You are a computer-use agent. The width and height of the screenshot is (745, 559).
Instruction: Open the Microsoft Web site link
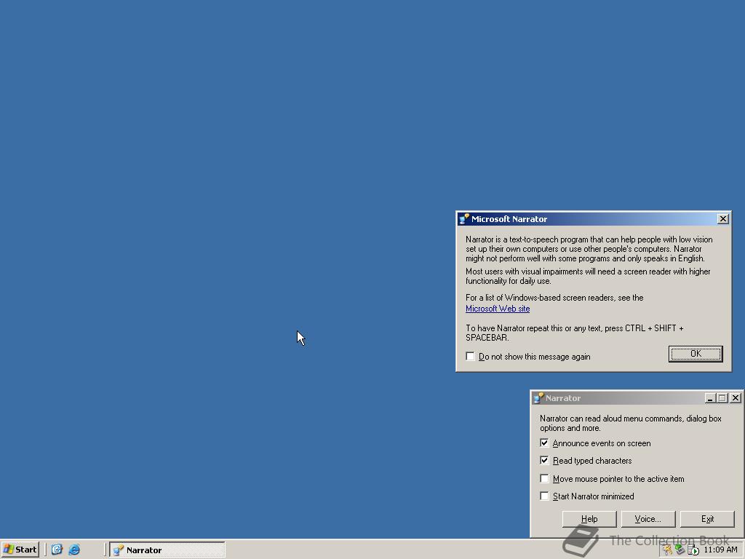tap(498, 309)
